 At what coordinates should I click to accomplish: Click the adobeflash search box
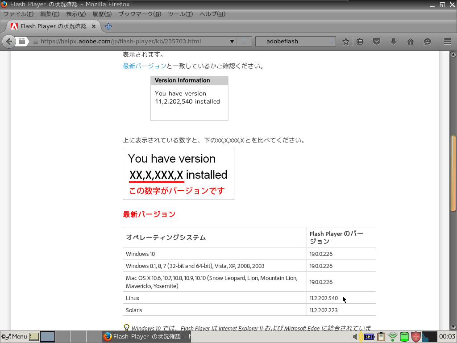click(x=295, y=42)
